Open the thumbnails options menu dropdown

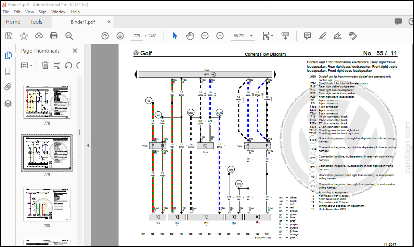pyautogui.click(x=27, y=65)
